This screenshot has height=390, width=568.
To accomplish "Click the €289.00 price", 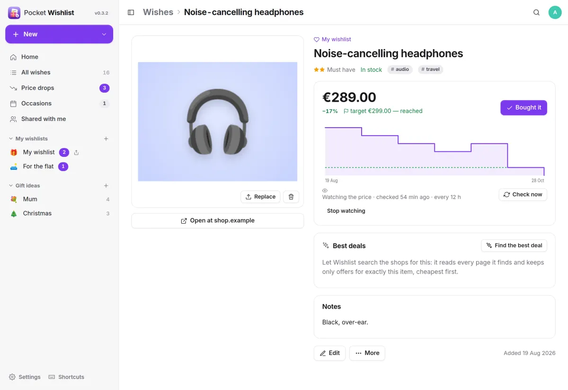I will 349,97.
